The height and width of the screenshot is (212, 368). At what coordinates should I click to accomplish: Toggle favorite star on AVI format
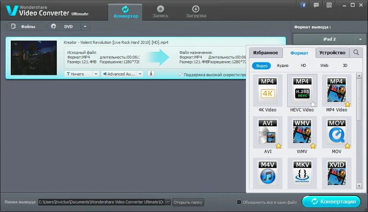click(x=279, y=146)
